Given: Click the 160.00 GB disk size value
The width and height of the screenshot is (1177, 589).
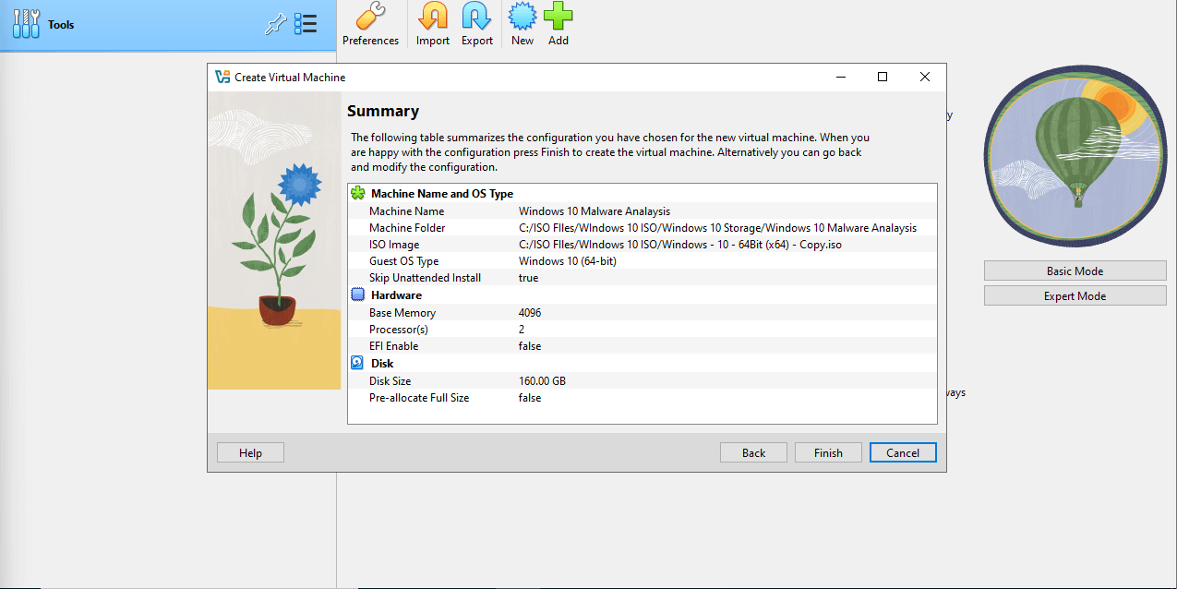Looking at the screenshot, I should click(543, 381).
